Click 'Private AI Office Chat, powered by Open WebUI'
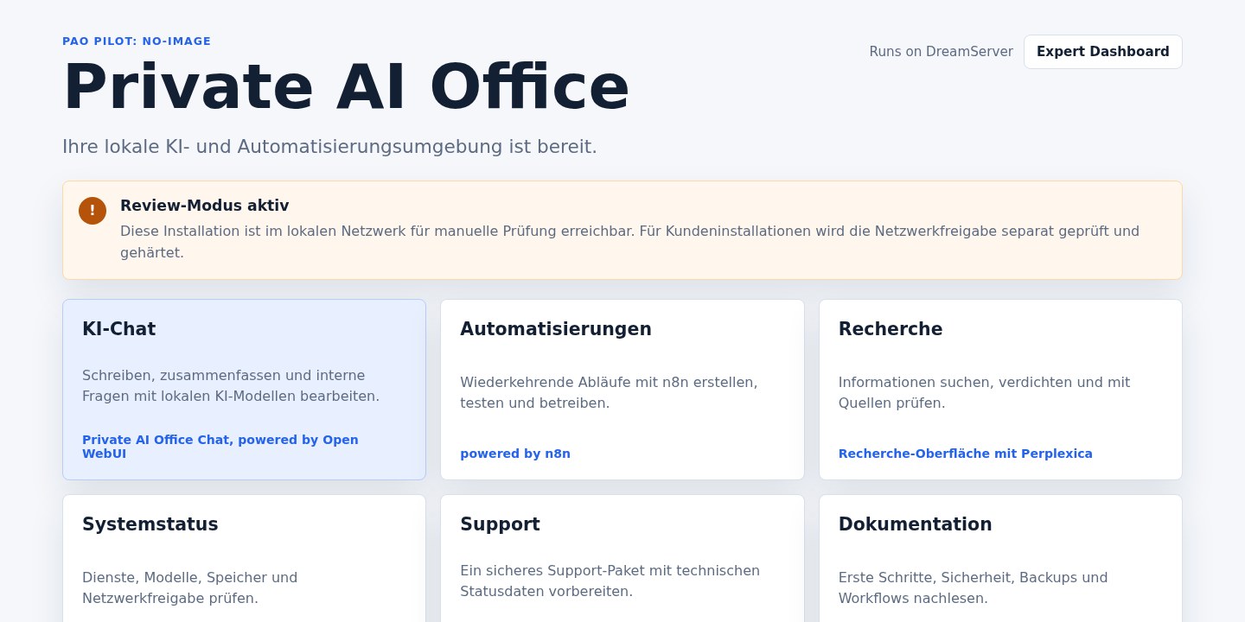This screenshot has height=622, width=1245. click(220, 447)
